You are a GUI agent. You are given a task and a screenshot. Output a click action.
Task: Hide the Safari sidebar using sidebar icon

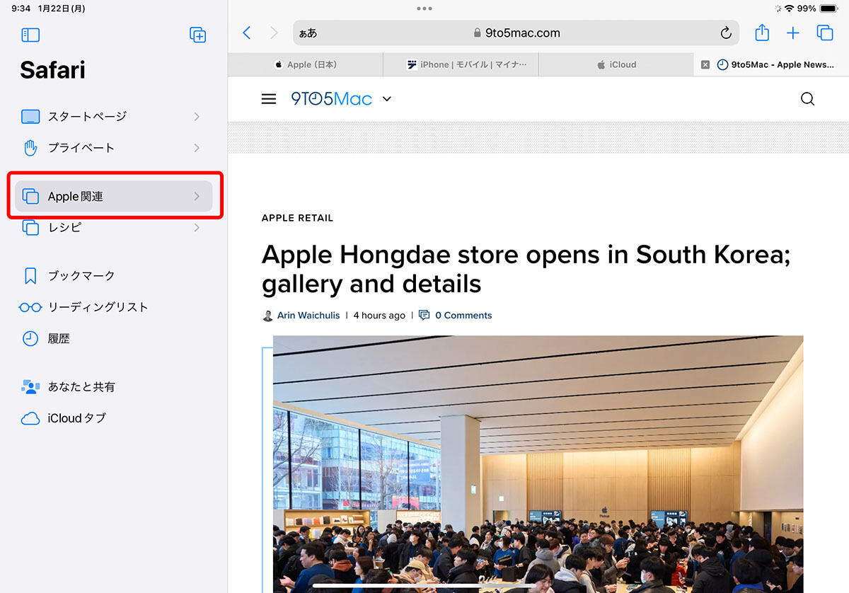pos(30,35)
